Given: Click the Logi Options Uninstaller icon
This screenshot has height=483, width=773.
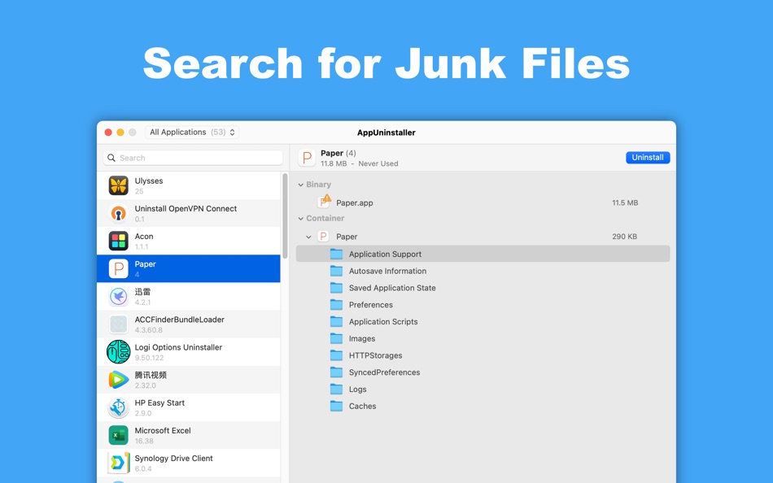Looking at the screenshot, I should [x=118, y=352].
